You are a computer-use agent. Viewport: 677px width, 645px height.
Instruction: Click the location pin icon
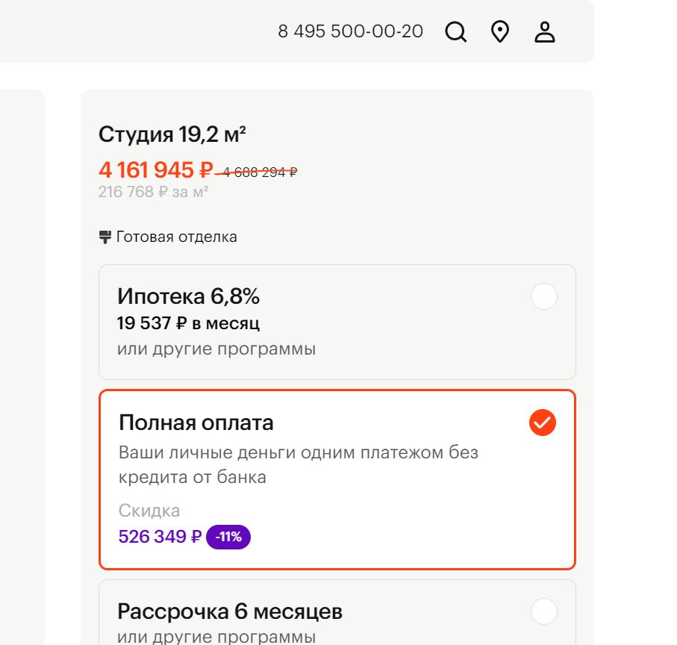[499, 32]
